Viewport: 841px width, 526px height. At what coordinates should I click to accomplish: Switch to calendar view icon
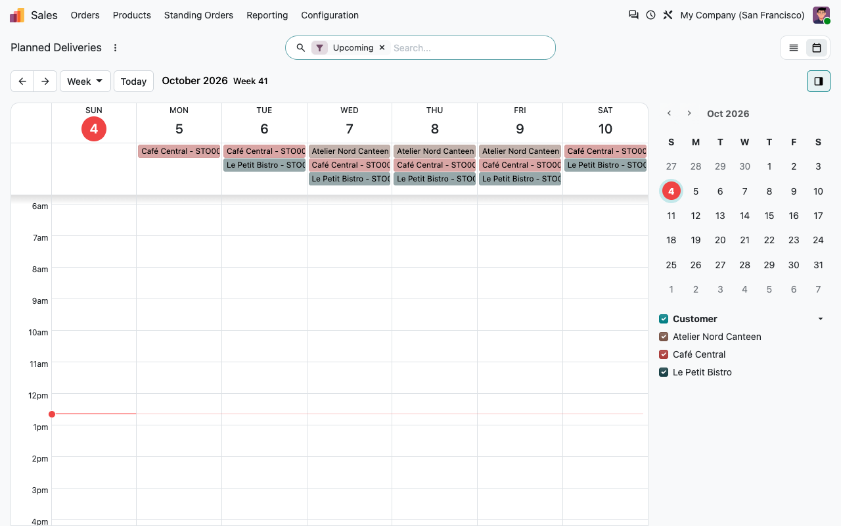click(x=817, y=48)
